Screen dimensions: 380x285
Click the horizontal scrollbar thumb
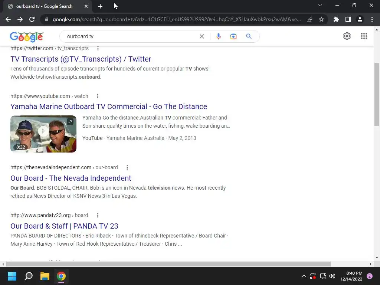pos(168,264)
